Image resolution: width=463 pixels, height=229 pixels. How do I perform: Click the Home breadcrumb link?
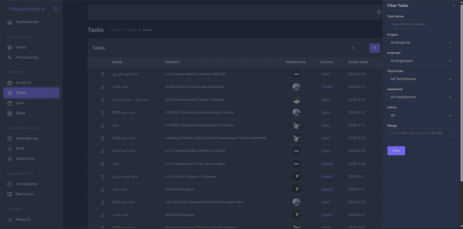[116, 30]
